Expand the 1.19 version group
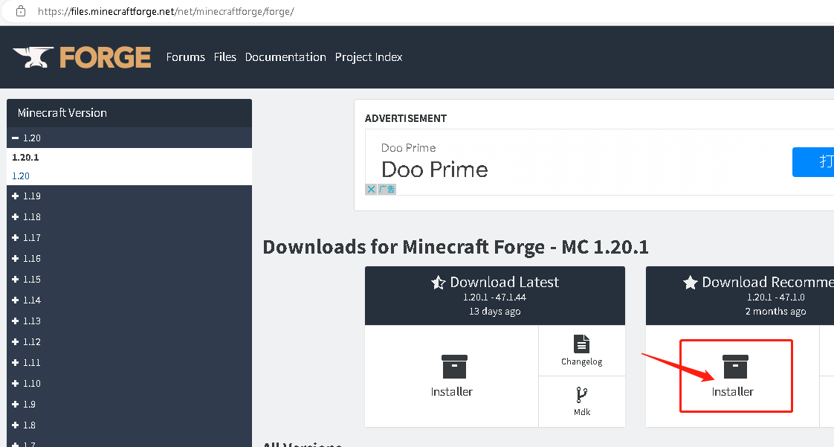Viewport: 834px width, 447px height. 129,196
